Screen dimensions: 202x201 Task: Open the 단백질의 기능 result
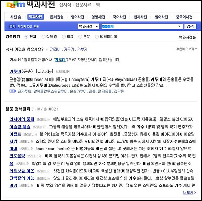pos(22,178)
